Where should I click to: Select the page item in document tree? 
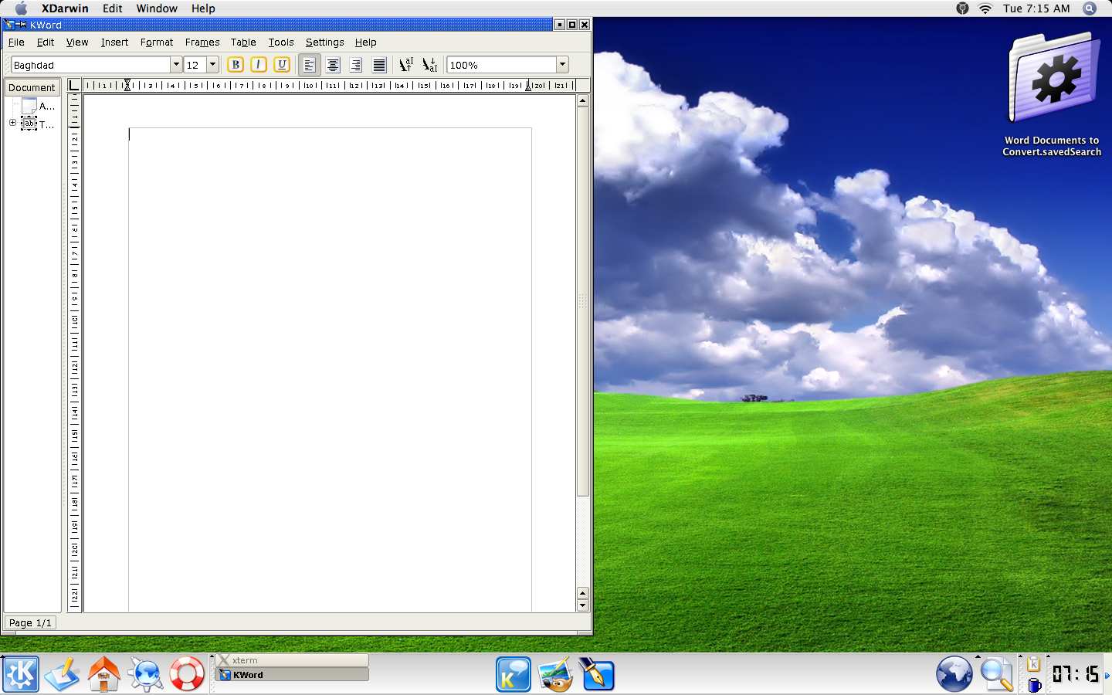pyautogui.click(x=38, y=106)
